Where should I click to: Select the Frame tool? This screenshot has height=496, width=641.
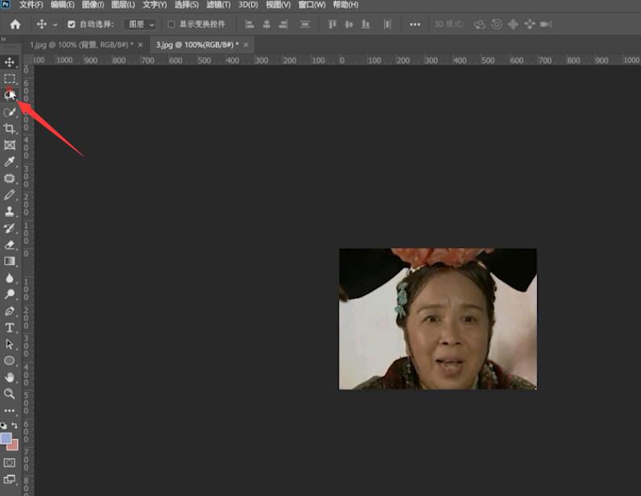coord(10,145)
